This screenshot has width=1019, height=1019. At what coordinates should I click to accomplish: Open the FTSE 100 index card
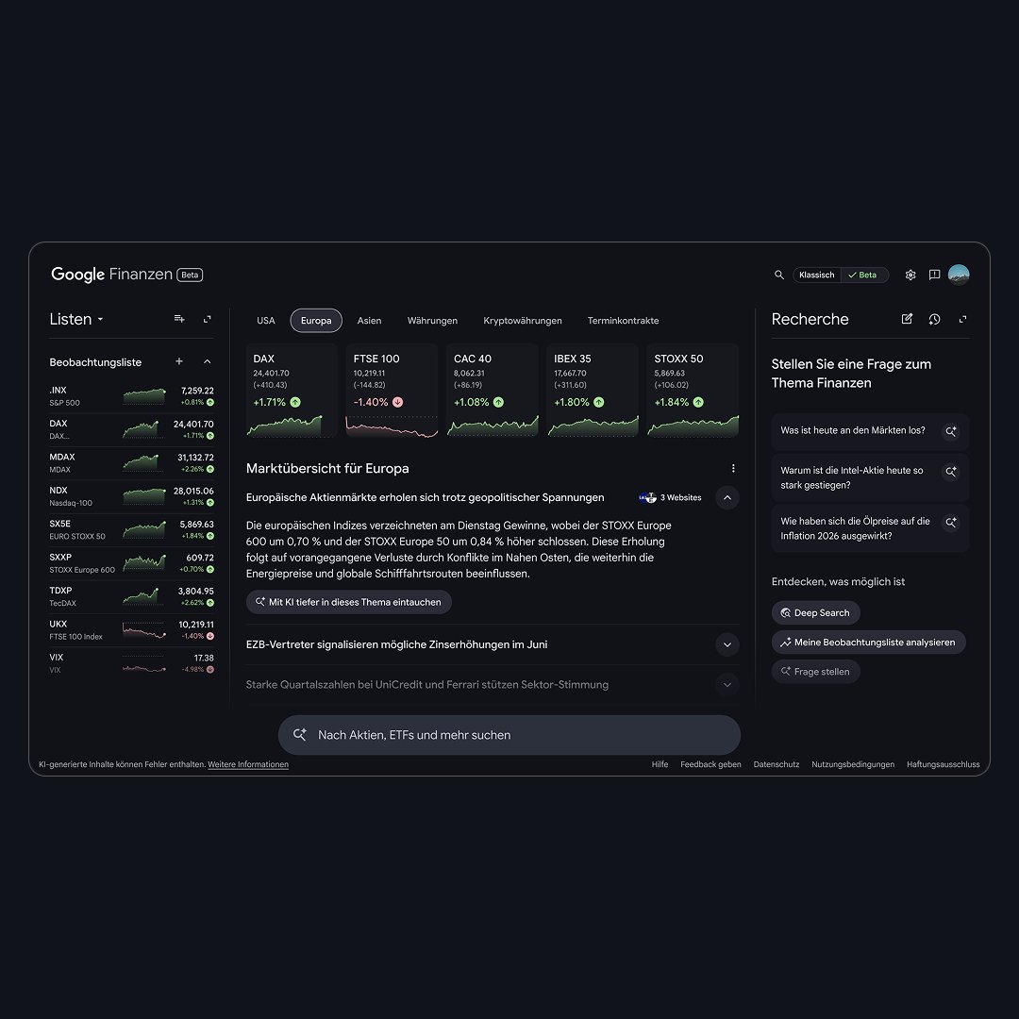(392, 392)
